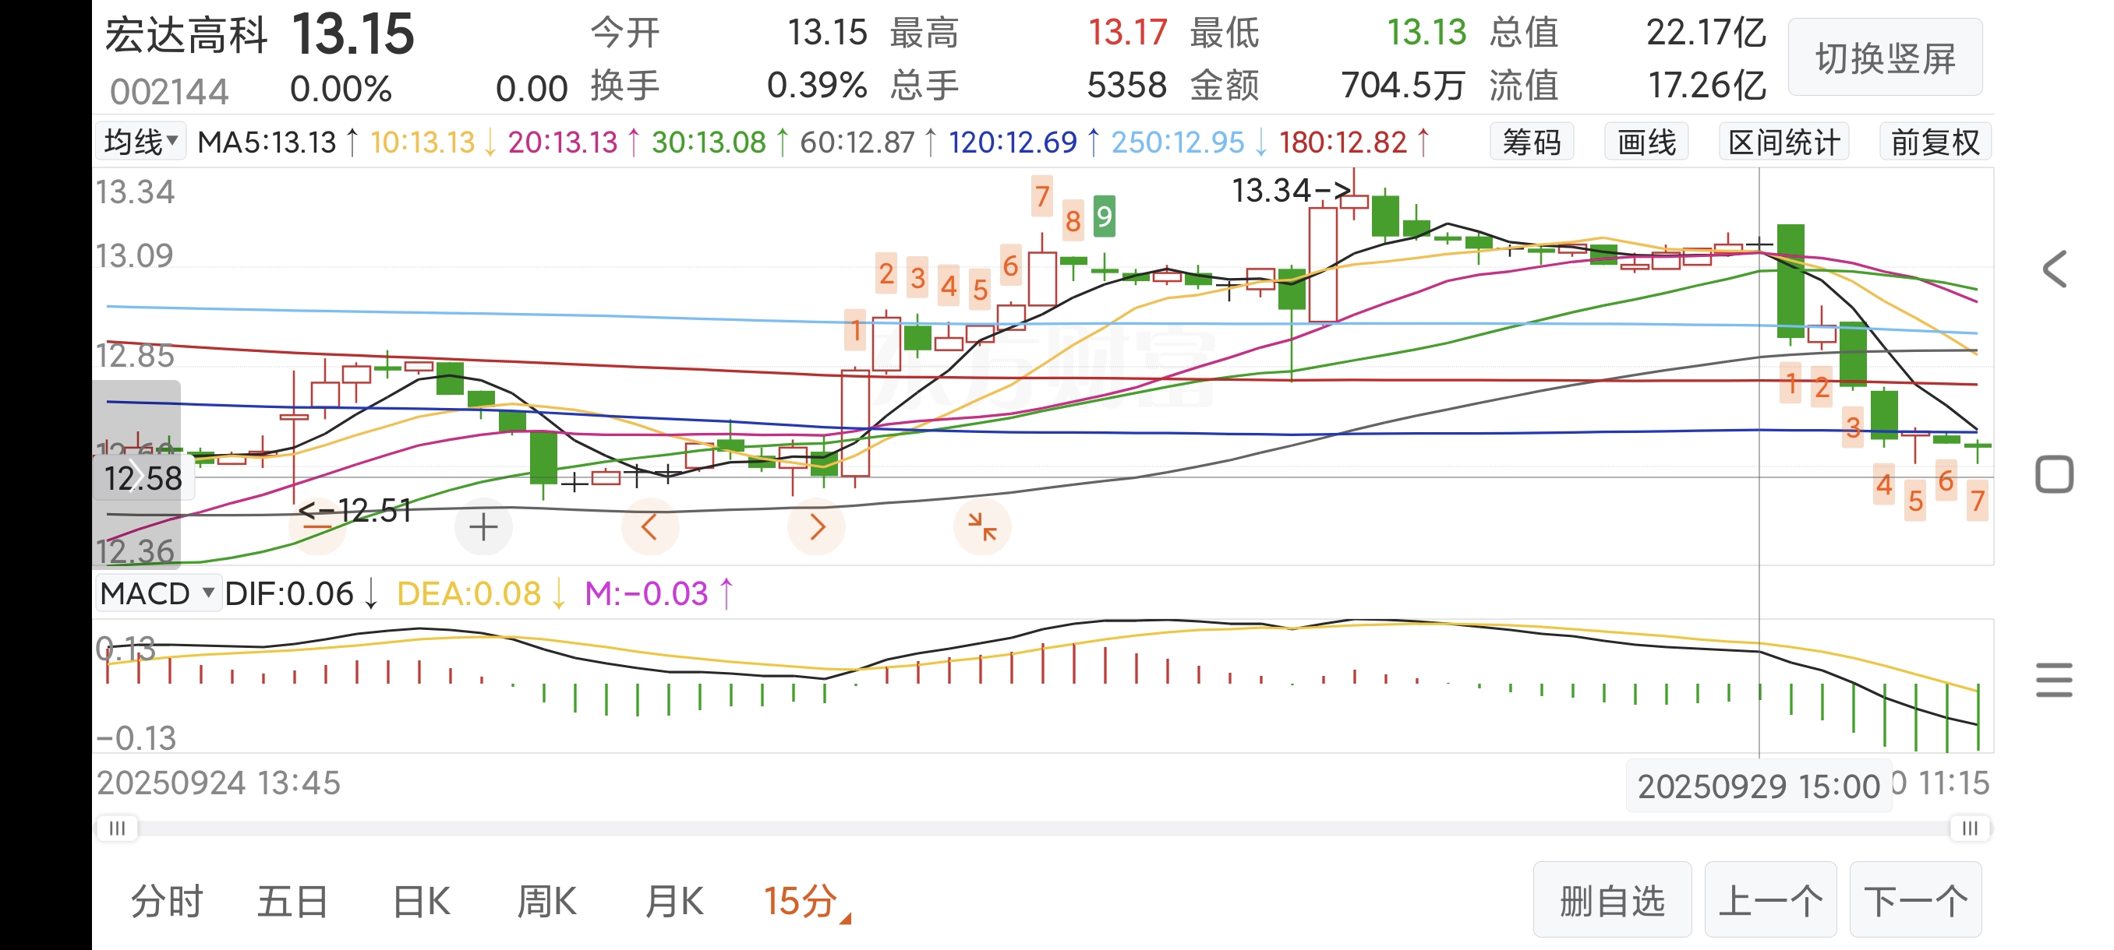
Task: Tap Android back chevron icon
Action: pos(2054,269)
